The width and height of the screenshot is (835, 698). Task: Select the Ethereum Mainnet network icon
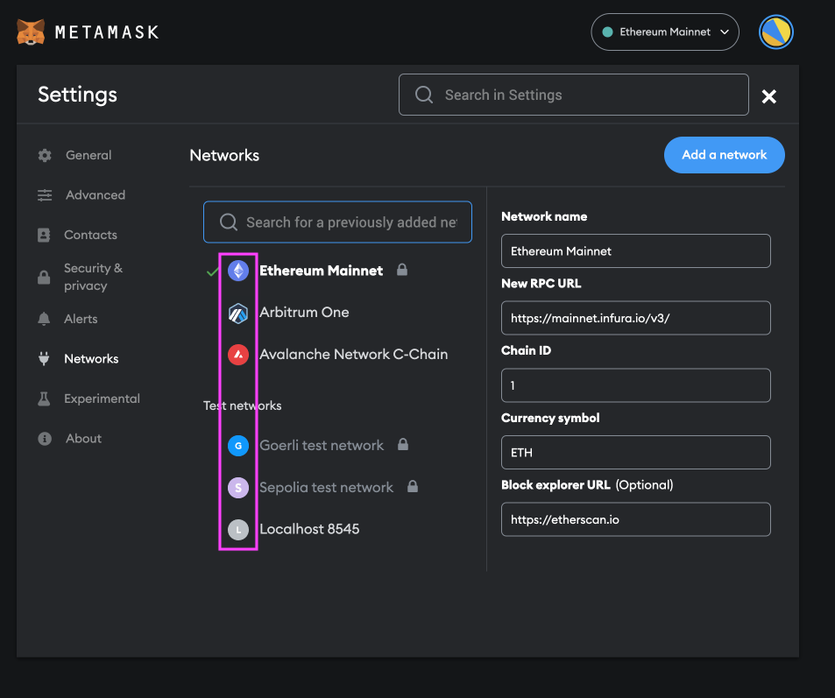click(x=237, y=271)
